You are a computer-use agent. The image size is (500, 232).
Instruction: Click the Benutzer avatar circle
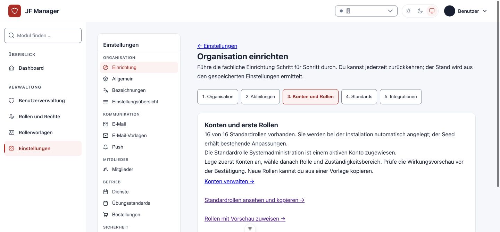coord(450,11)
